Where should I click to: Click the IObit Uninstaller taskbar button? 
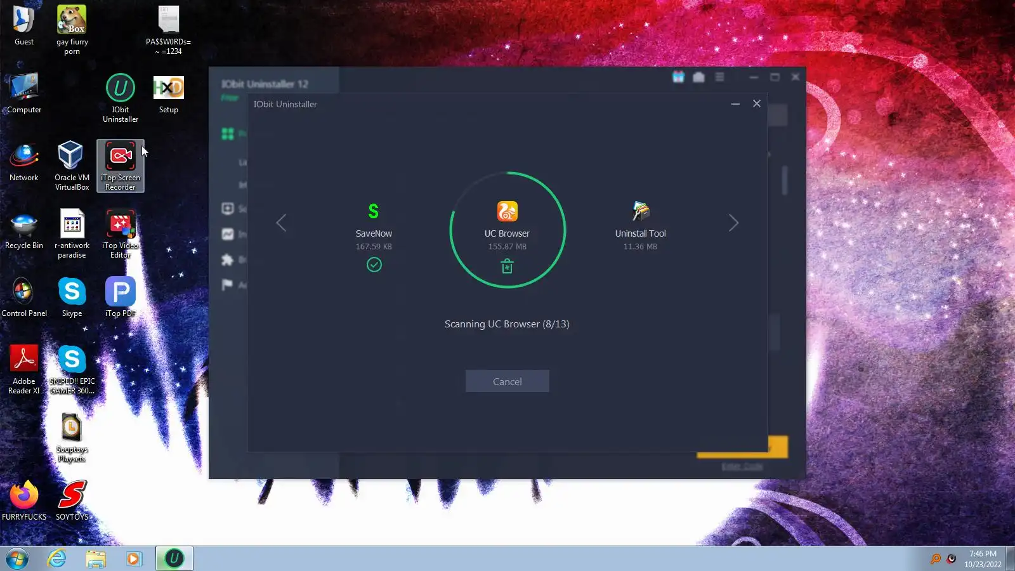pos(174,558)
